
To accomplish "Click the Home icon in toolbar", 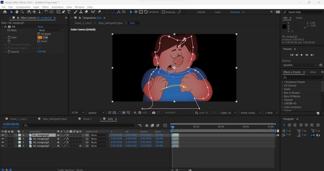I will point(5,12).
